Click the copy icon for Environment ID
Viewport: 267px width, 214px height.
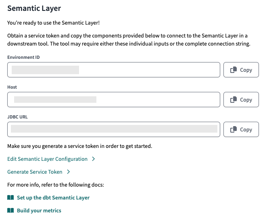coord(234,70)
